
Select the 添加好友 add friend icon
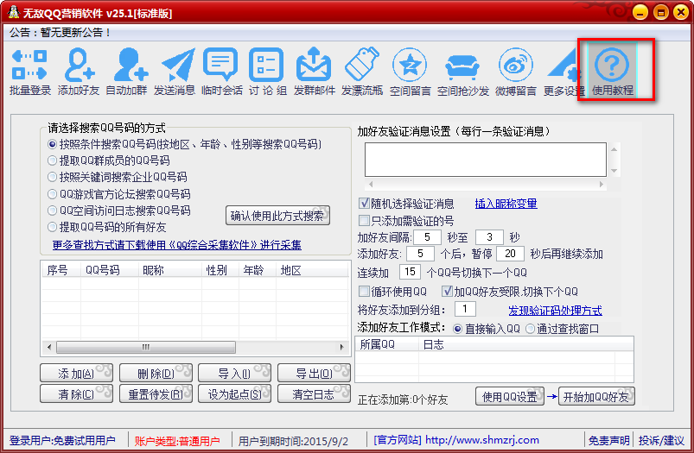coord(79,72)
